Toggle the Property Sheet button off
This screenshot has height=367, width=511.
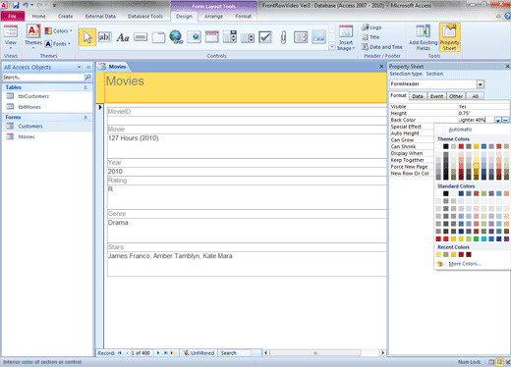449,37
